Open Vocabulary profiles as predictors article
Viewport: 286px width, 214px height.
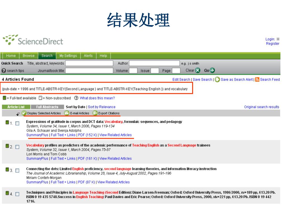click(118, 145)
